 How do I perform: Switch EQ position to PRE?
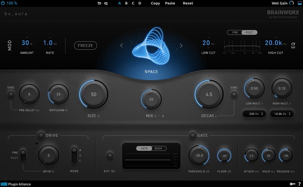click(x=235, y=32)
